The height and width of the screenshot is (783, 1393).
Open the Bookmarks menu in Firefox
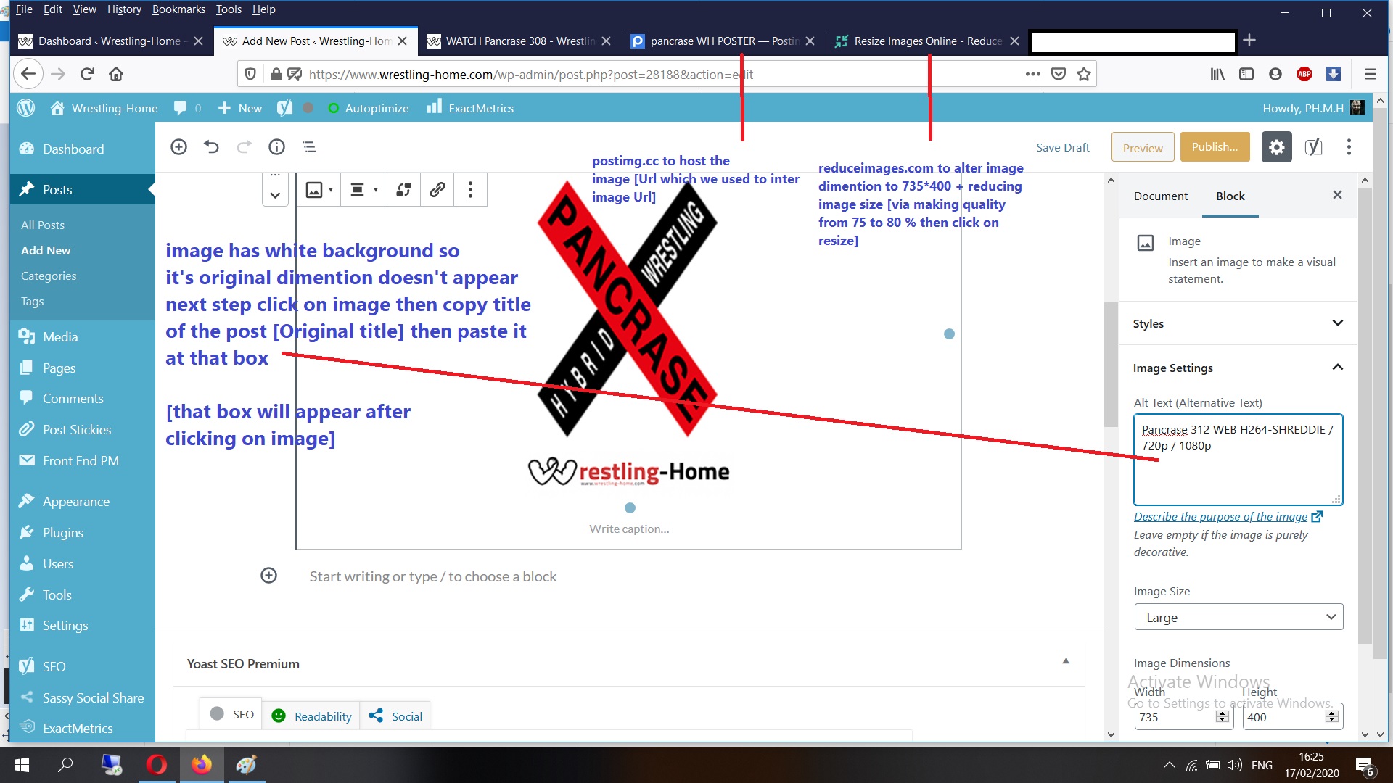pyautogui.click(x=178, y=9)
